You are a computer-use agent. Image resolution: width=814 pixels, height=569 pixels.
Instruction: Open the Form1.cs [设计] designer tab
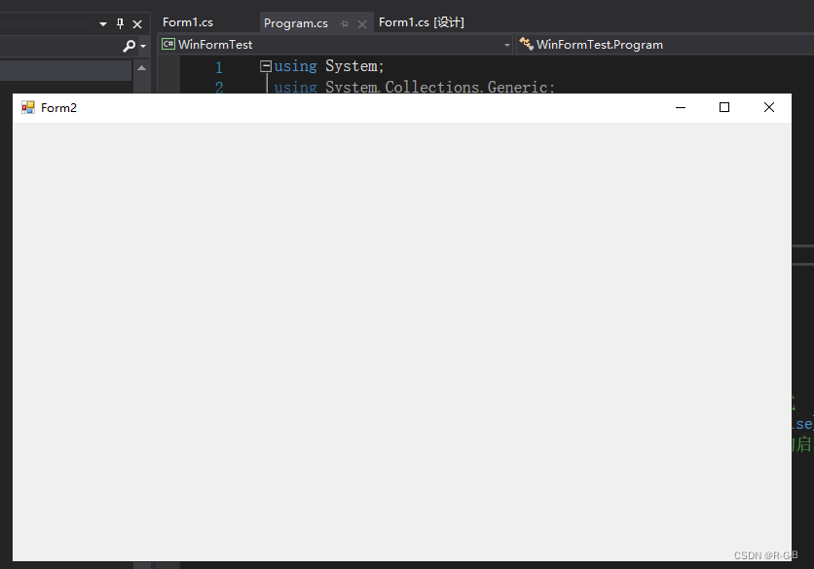click(x=421, y=22)
